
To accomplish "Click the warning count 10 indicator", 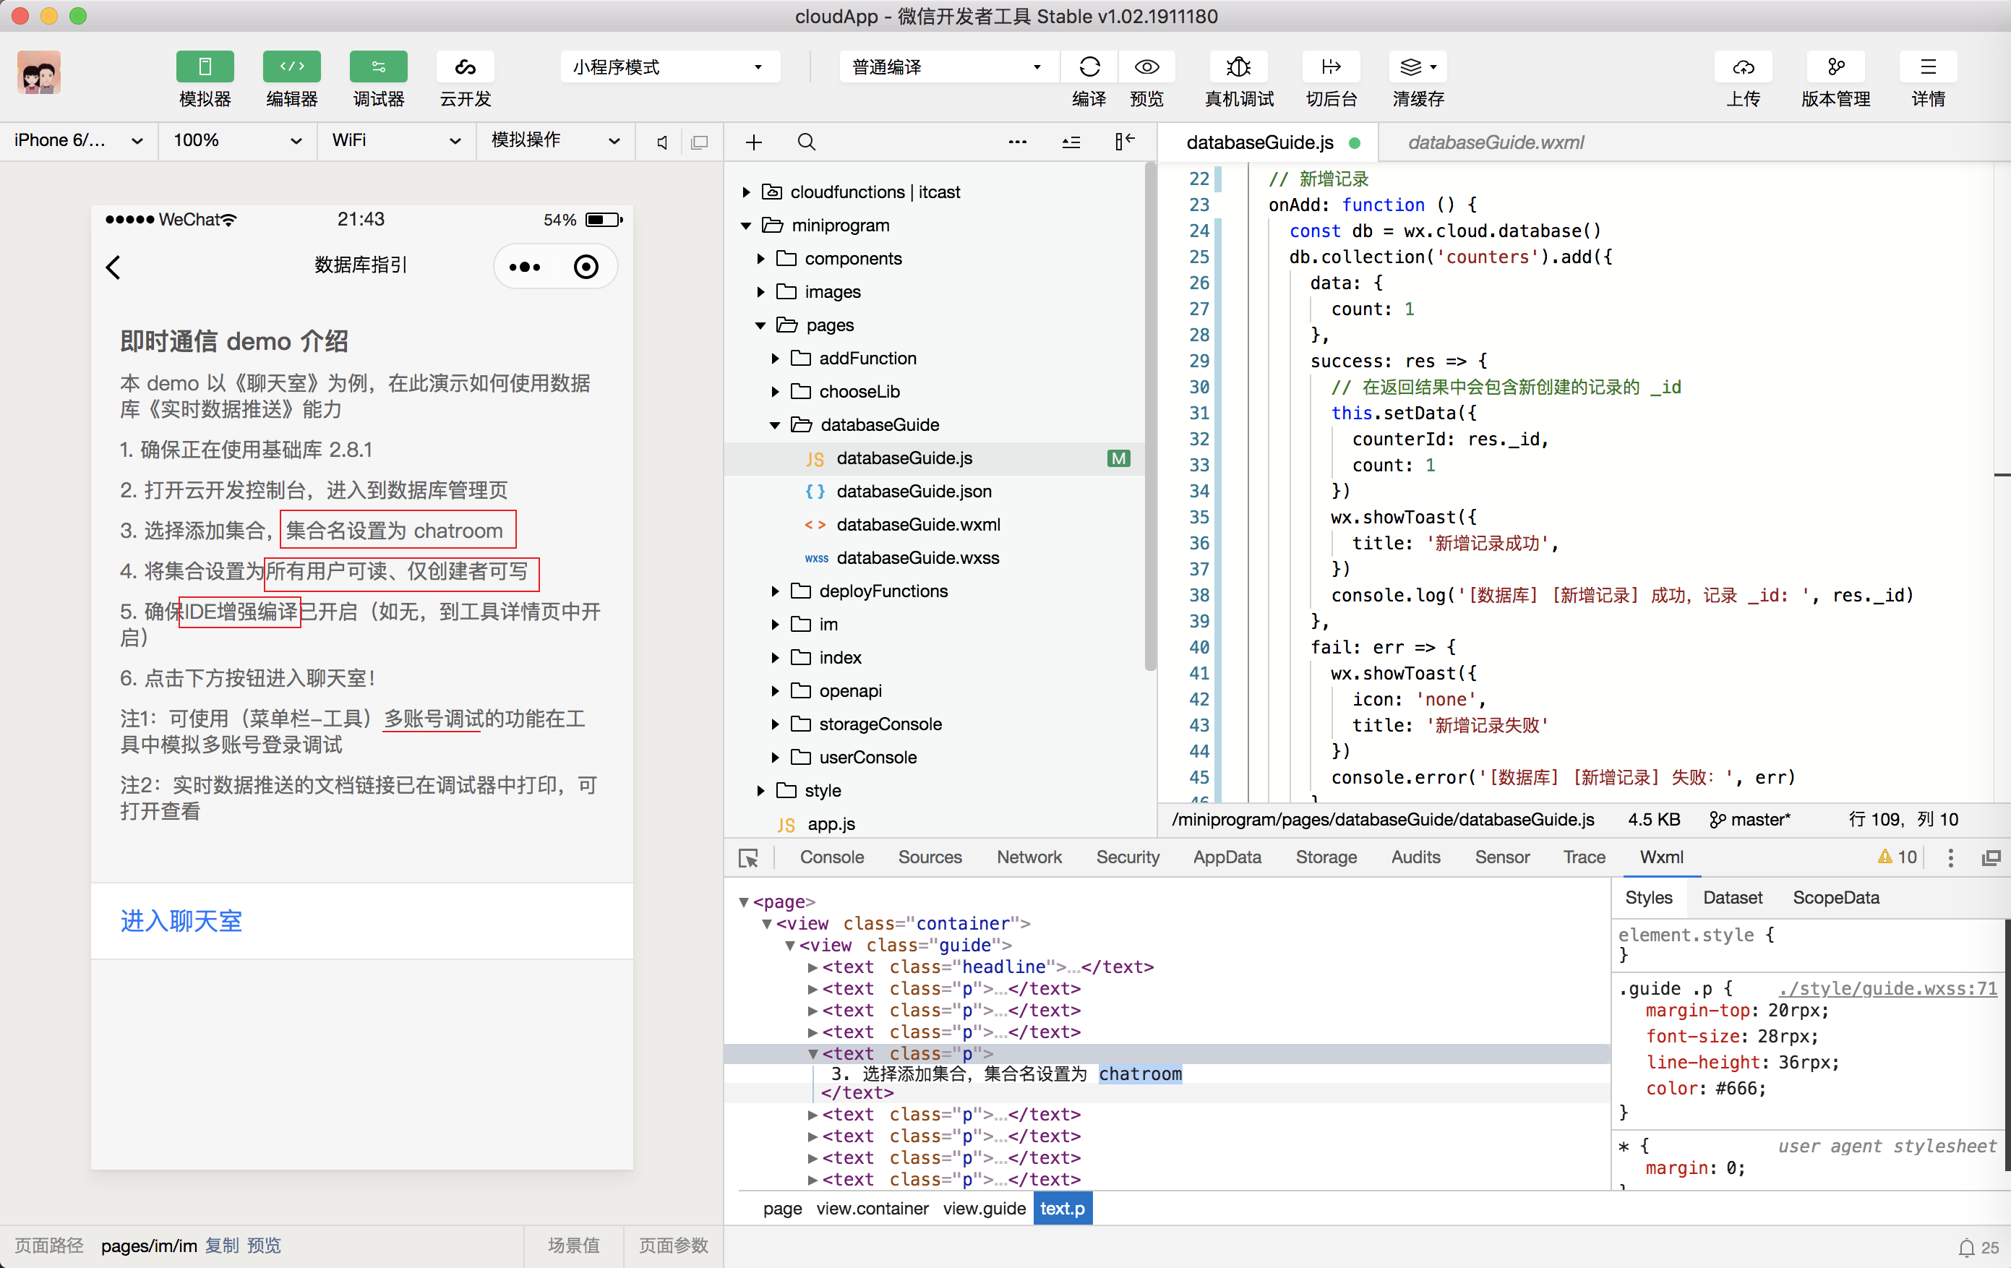I will pos(1897,857).
